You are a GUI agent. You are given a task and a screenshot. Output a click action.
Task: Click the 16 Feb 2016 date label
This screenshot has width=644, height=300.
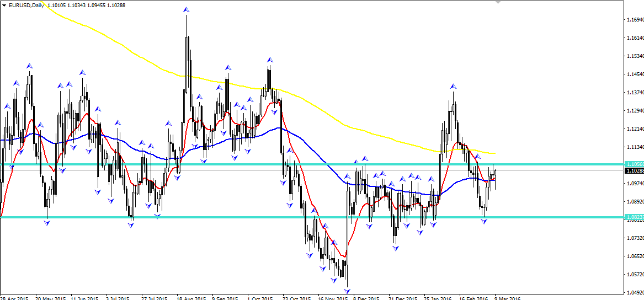474,298
